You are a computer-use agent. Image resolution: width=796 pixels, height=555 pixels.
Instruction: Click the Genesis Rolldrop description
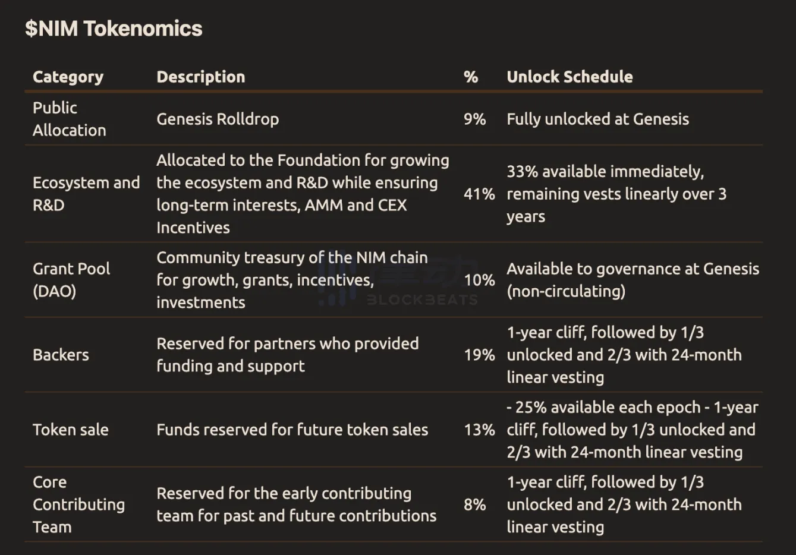pyautogui.click(x=218, y=119)
